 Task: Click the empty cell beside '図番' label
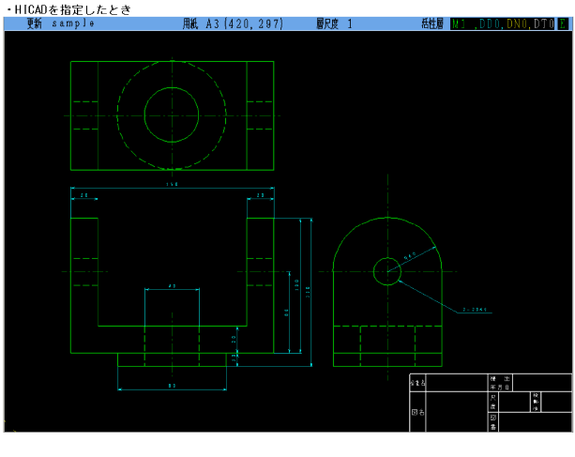[x=536, y=422]
